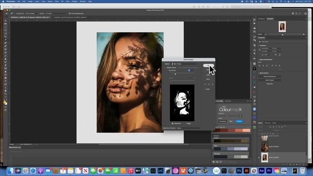Click the Save button in Color Range
The width and height of the screenshot is (313, 176).
(208, 79)
